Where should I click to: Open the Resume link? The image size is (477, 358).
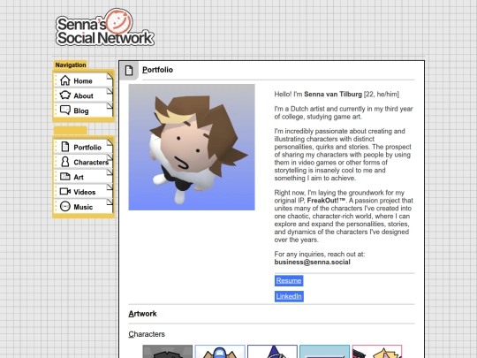tap(289, 281)
